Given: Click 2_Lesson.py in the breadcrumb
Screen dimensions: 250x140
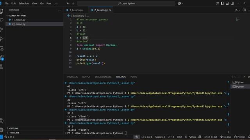Looking at the screenshot, I should [x=77, y=16].
